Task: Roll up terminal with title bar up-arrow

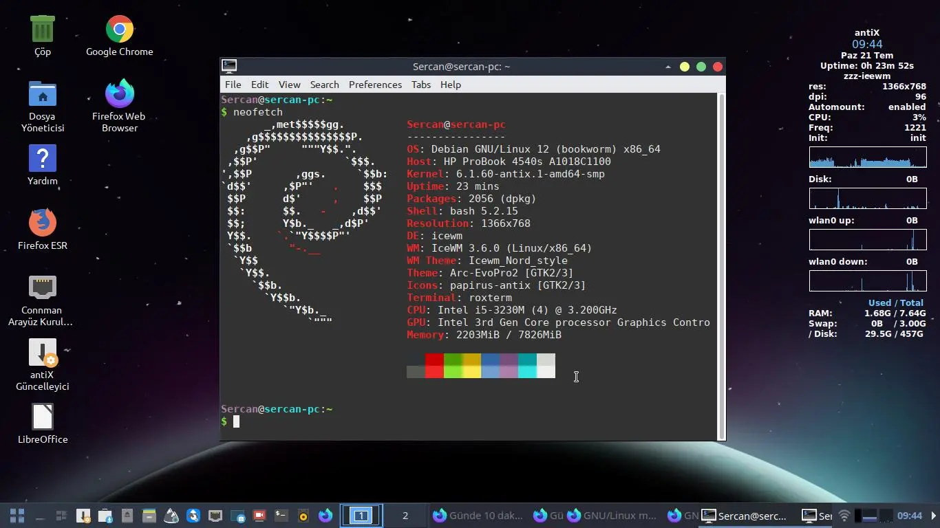Action: coord(667,67)
